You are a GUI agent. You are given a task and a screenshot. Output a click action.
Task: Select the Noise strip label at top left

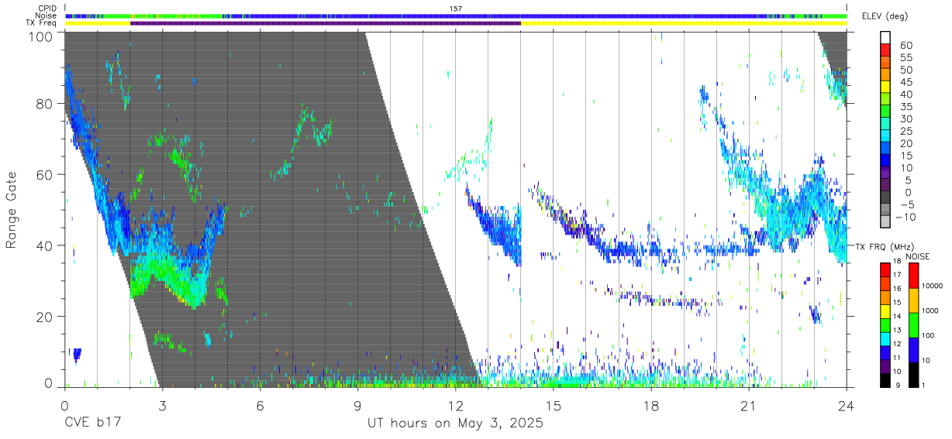46,15
